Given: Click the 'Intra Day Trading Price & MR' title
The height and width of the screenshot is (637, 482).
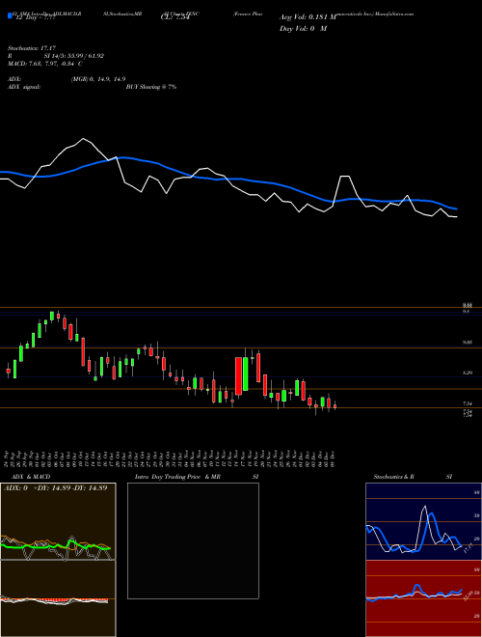Looking at the screenshot, I should pos(177,477).
